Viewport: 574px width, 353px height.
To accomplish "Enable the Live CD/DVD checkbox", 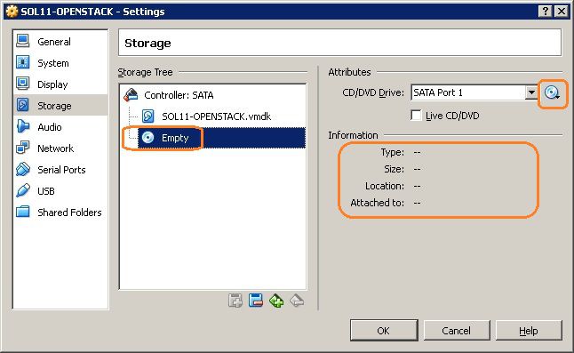I will 416,116.
